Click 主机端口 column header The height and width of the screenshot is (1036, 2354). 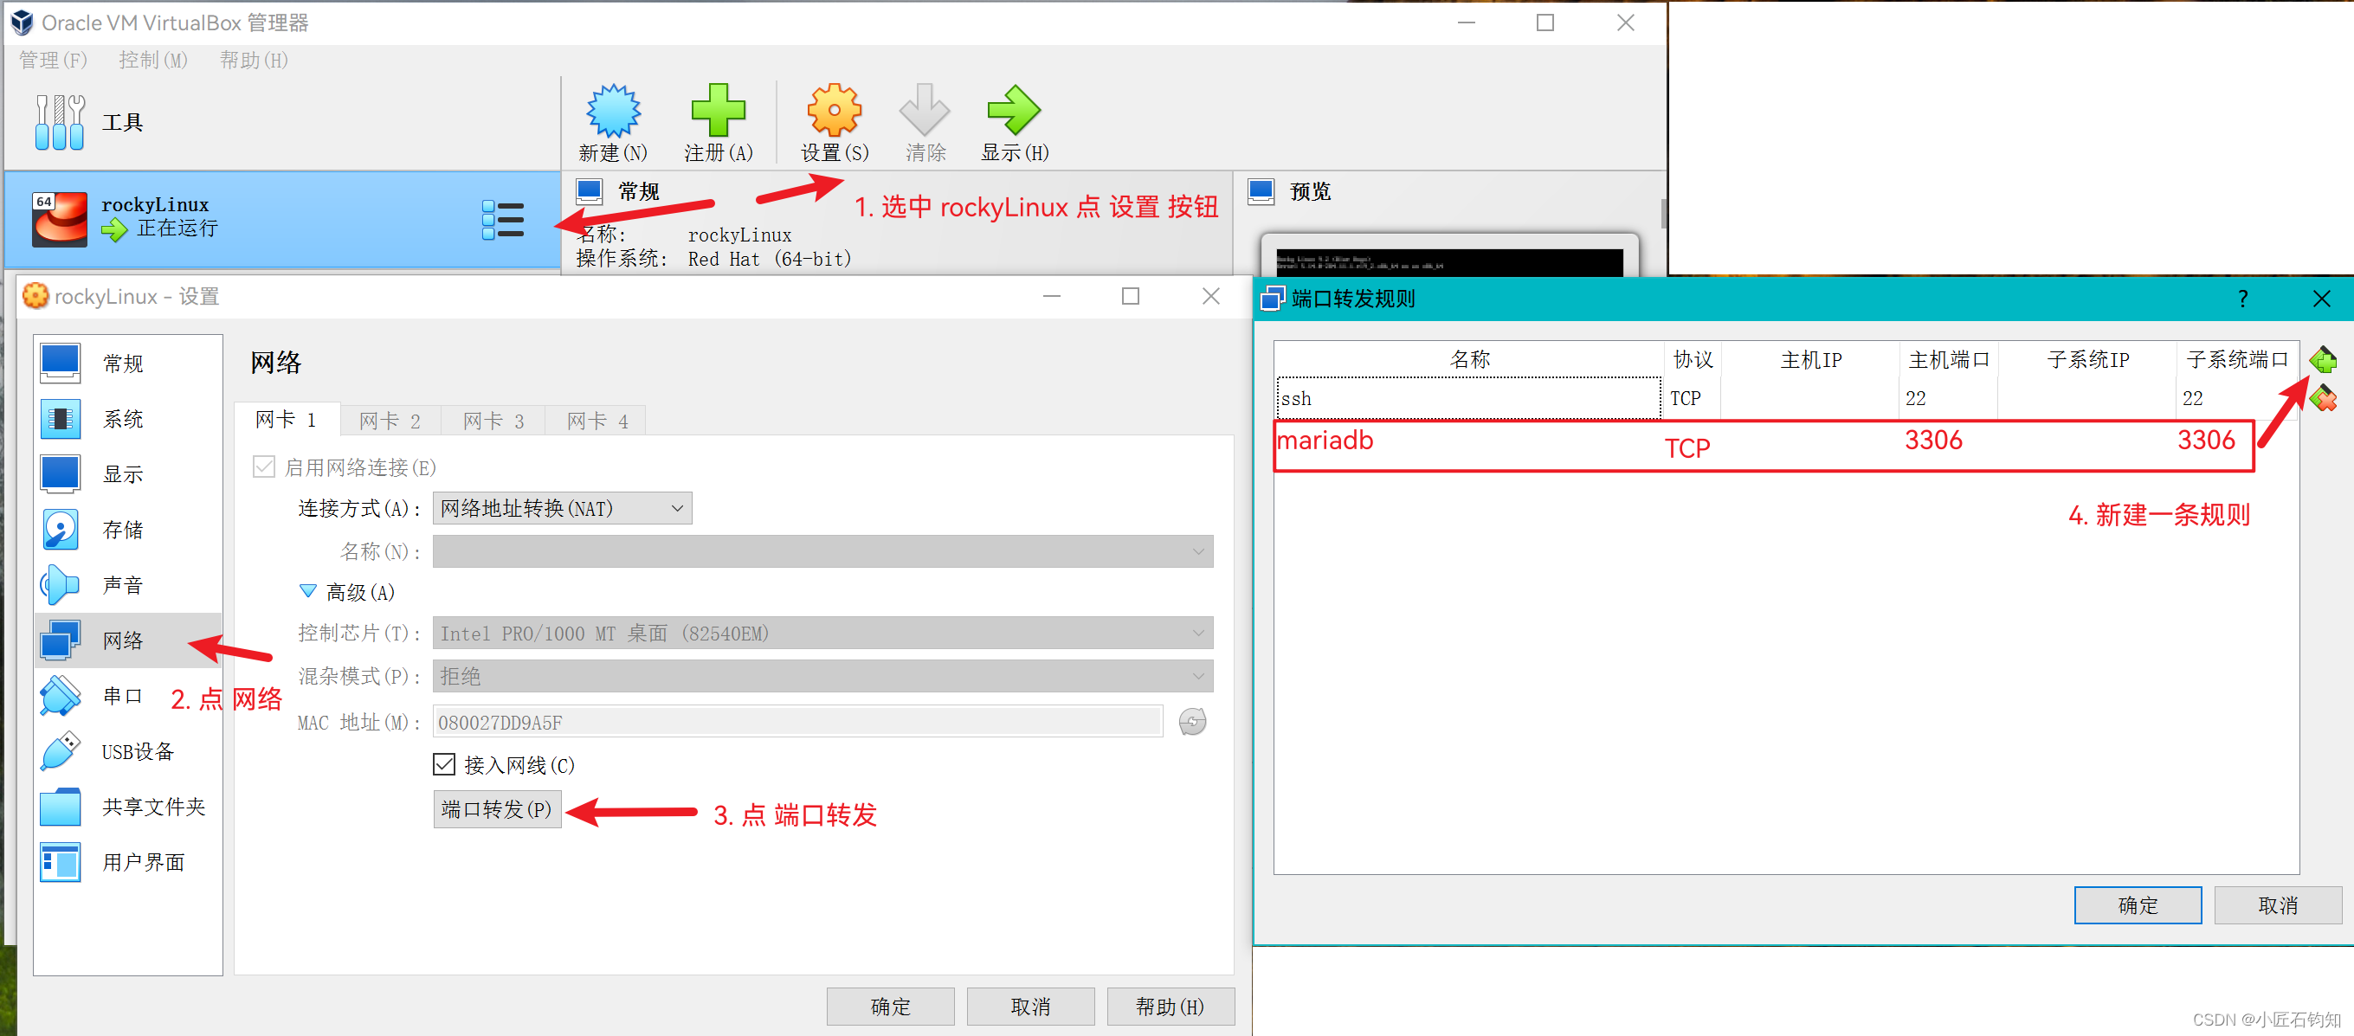click(x=1948, y=360)
